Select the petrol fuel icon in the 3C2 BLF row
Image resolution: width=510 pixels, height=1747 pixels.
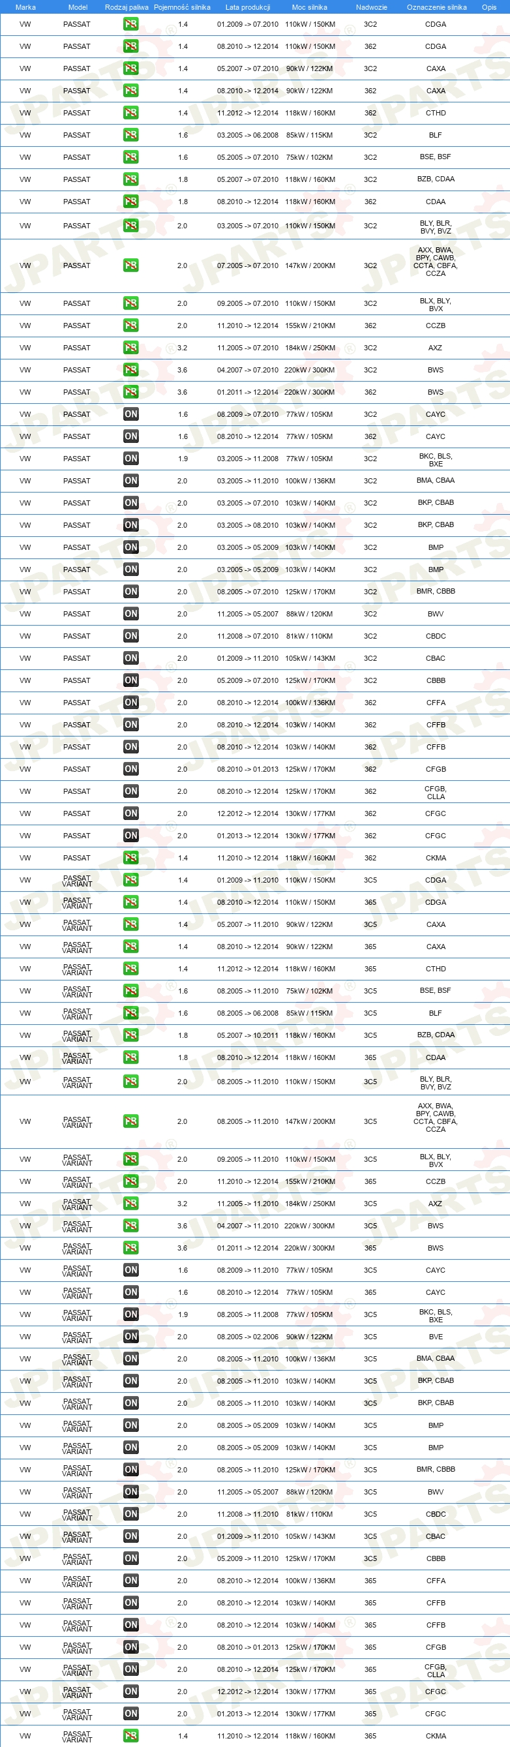pyautogui.click(x=131, y=135)
